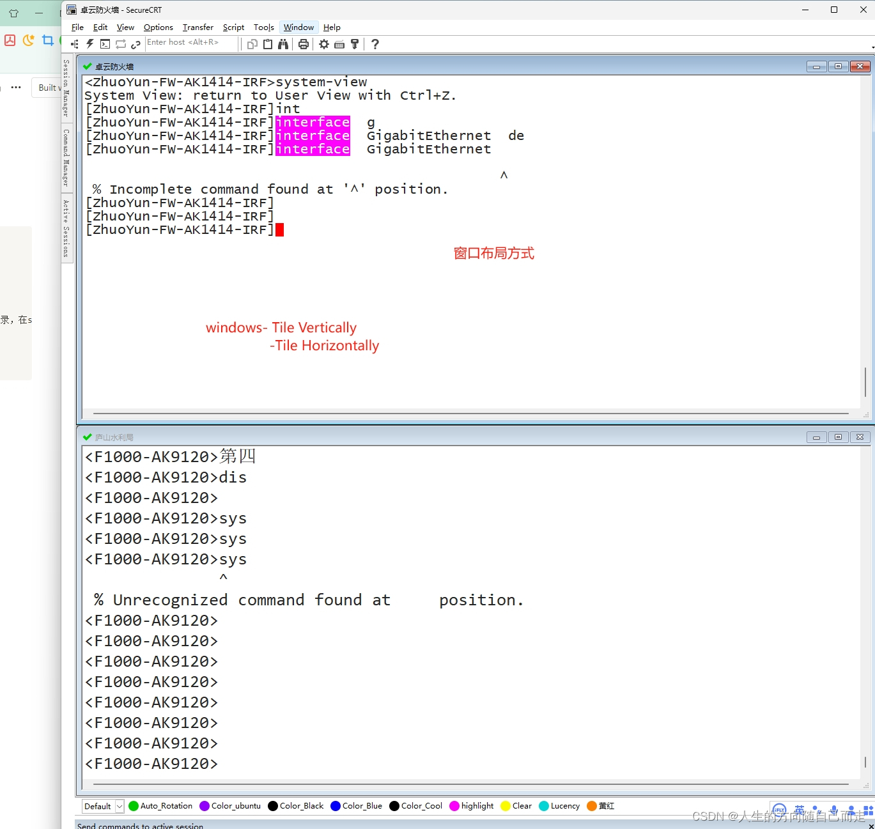This screenshot has height=829, width=875.
Task: Open the Command Manager side tab
Action: [66, 158]
